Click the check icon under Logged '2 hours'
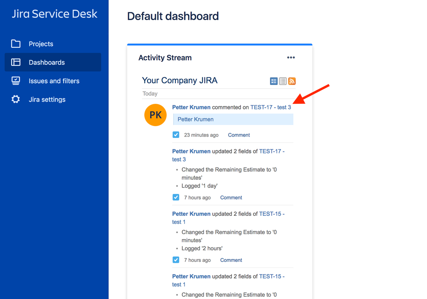Screen dimensions: 427x299 pyautogui.click(x=176, y=260)
